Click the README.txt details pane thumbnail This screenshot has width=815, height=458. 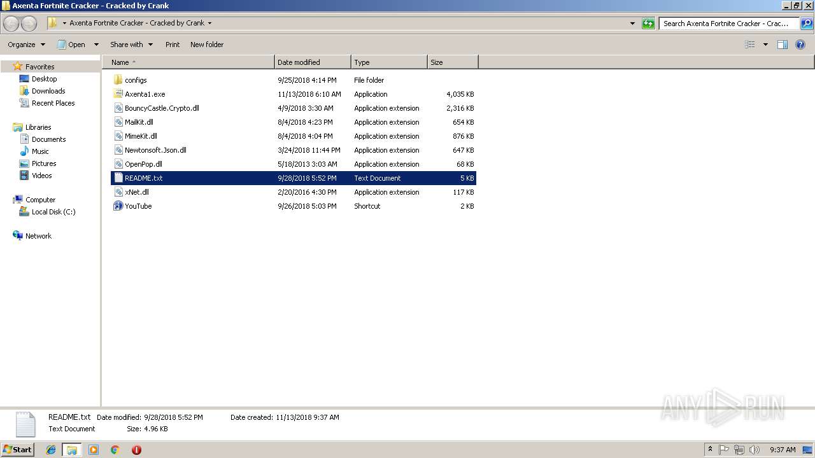(x=25, y=424)
